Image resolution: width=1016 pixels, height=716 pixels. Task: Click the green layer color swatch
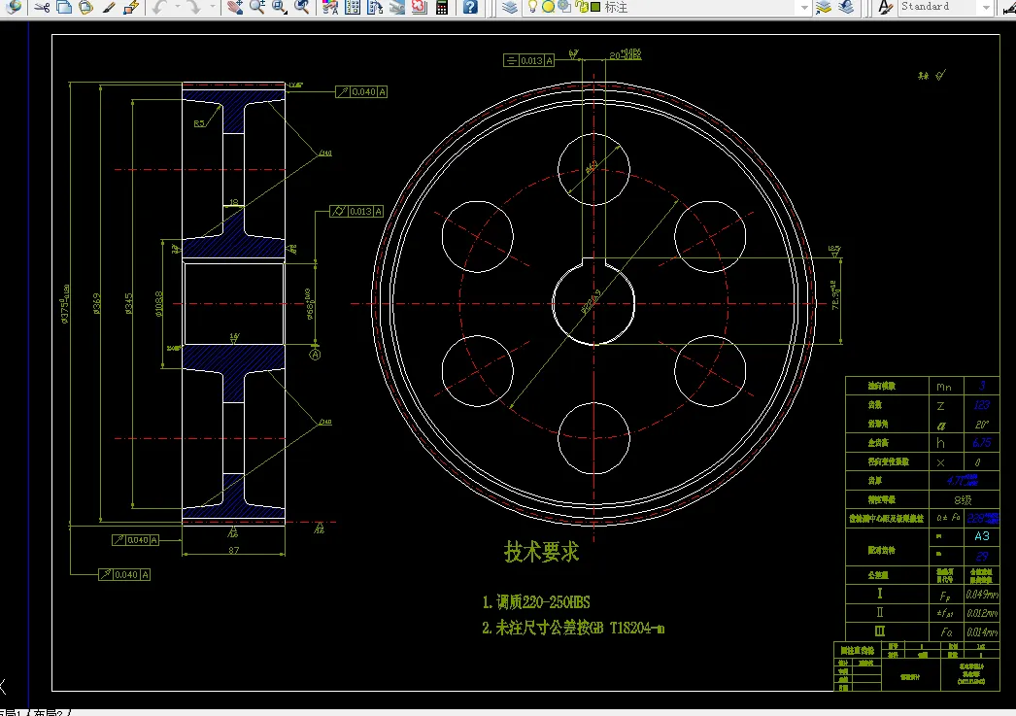pos(594,7)
